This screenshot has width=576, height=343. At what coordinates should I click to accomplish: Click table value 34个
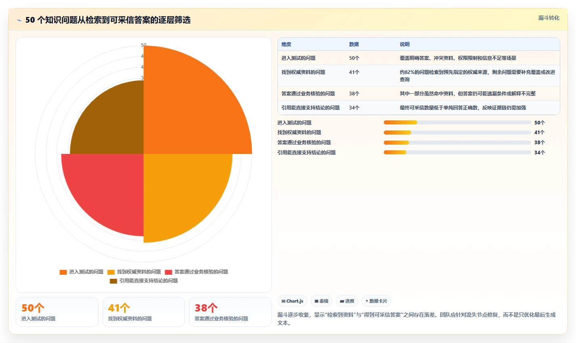(x=354, y=108)
